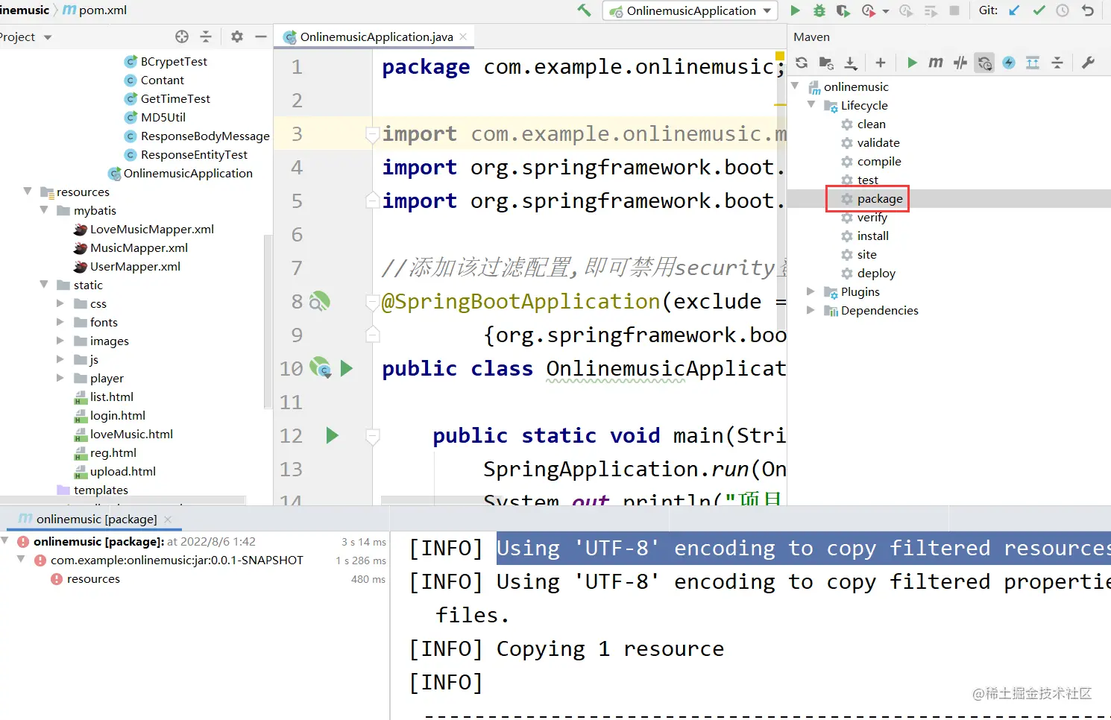Collapse the mybatis folder
The height and width of the screenshot is (720, 1111).
point(44,210)
